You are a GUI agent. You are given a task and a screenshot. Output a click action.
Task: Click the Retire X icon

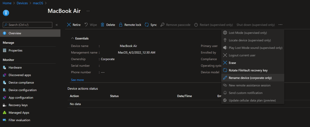pyautogui.click(x=69, y=25)
